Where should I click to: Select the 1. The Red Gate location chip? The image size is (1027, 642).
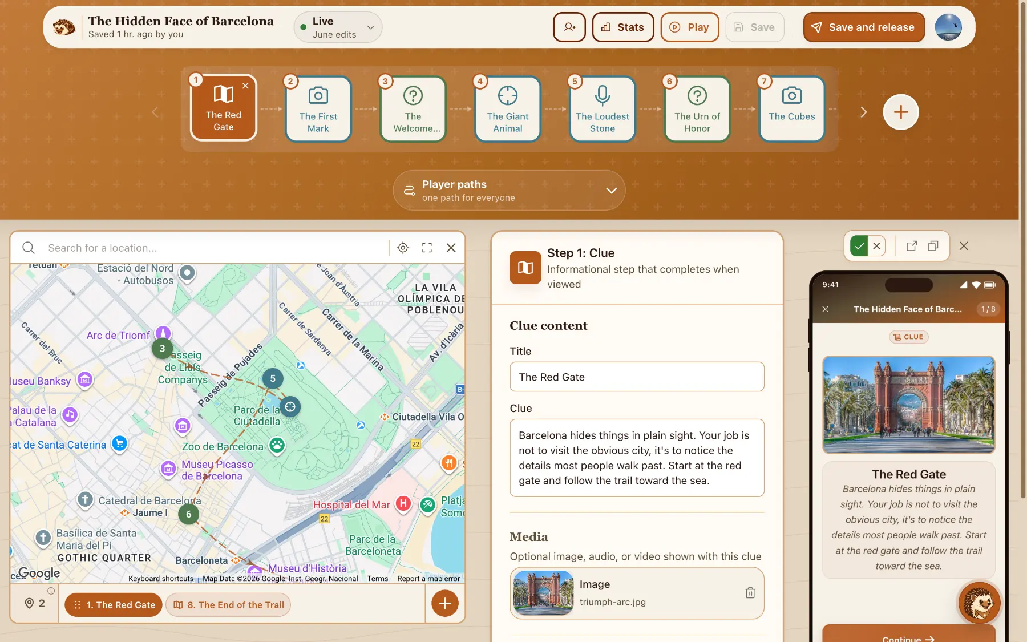point(114,605)
